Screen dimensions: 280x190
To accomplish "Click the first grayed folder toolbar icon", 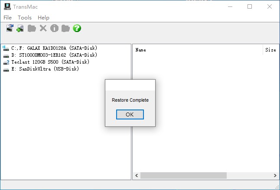I will pos(32,28).
